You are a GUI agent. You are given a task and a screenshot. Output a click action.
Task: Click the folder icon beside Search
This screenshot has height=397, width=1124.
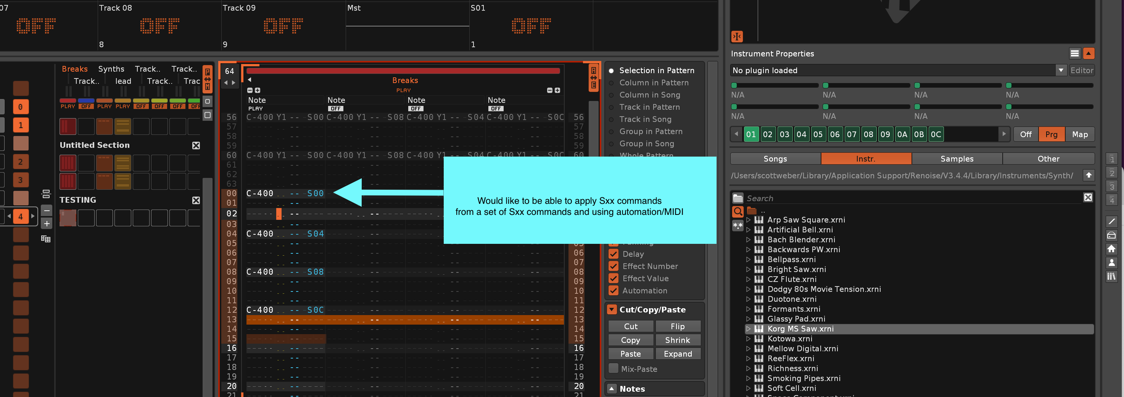point(738,198)
